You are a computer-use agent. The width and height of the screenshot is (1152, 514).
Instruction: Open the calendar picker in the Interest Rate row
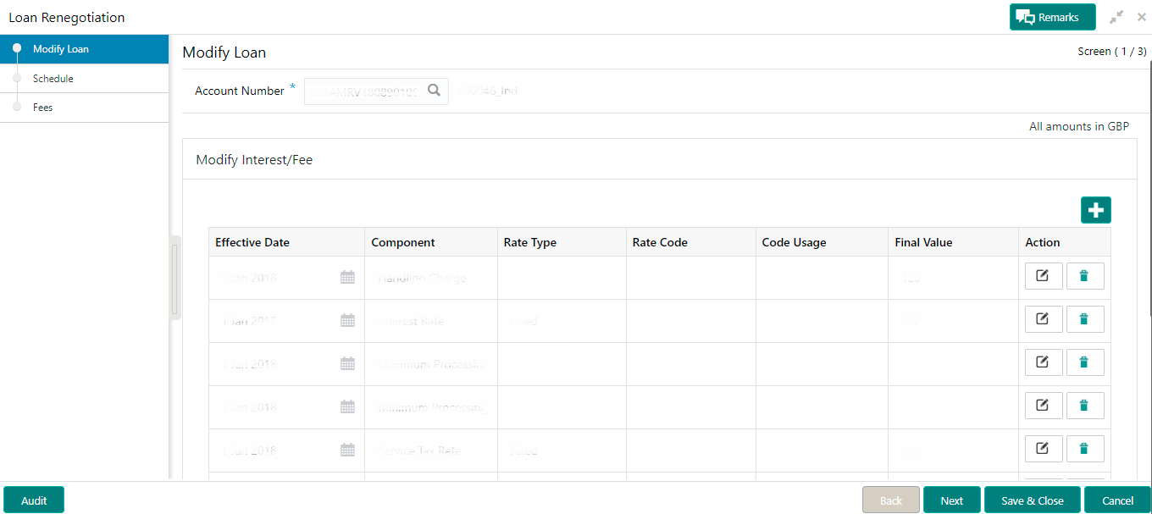click(x=347, y=320)
